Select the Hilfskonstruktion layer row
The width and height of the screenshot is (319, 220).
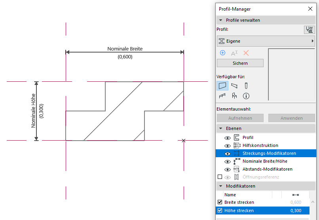click(266, 145)
